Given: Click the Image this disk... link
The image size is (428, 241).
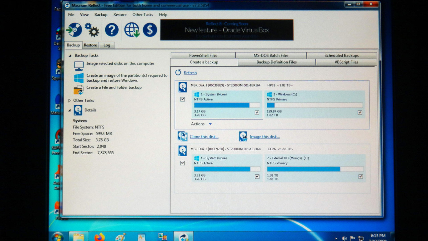Looking at the screenshot, I should [x=265, y=137].
